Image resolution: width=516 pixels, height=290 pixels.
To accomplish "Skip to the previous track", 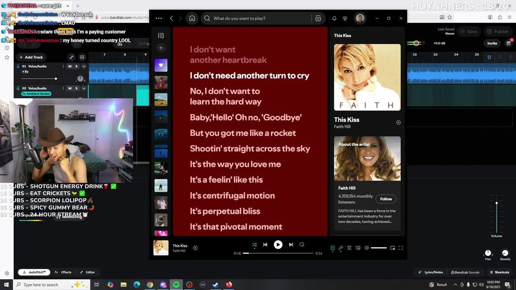I will click(265, 244).
